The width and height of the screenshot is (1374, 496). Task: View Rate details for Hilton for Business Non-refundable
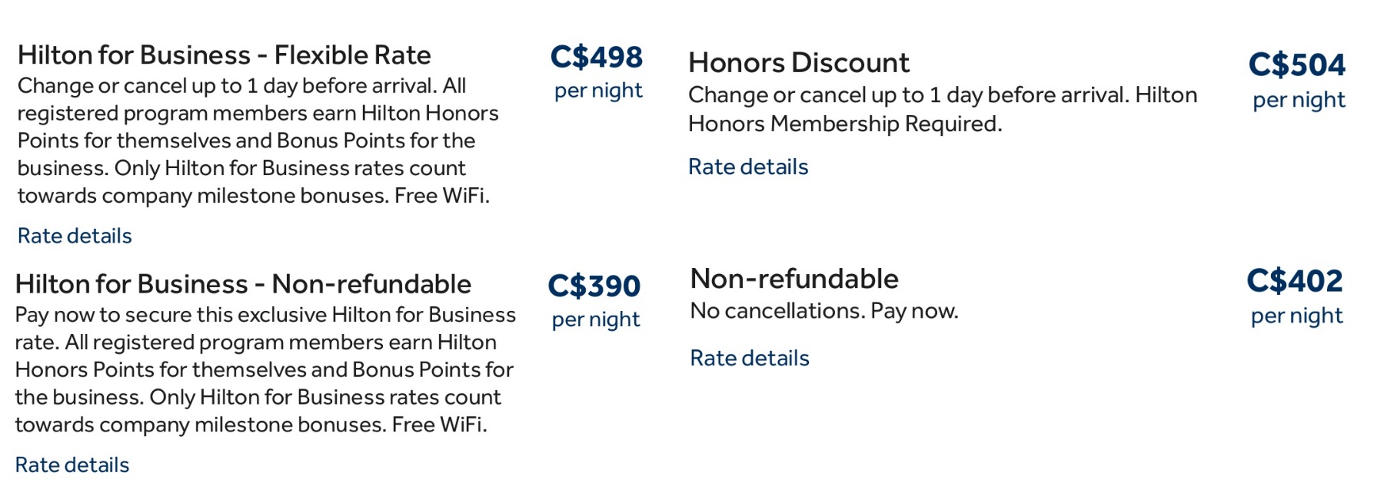pyautogui.click(x=72, y=465)
